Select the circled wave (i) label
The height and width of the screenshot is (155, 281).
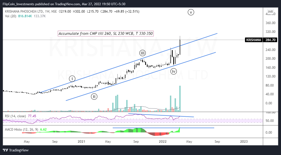(72, 79)
